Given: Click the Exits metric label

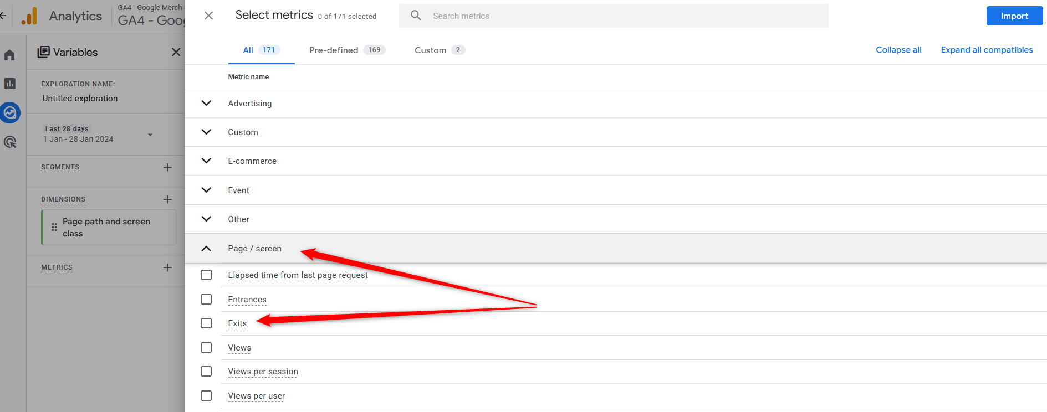Looking at the screenshot, I should click(237, 323).
